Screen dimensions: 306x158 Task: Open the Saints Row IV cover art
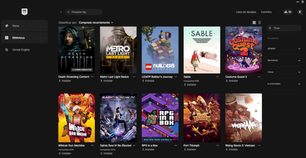click(x=118, y=118)
